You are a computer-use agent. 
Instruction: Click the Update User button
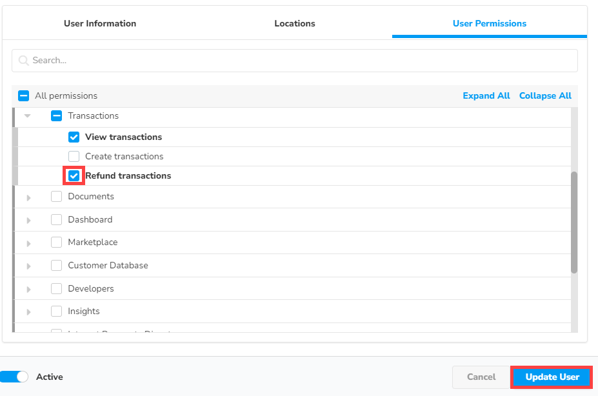pos(552,377)
